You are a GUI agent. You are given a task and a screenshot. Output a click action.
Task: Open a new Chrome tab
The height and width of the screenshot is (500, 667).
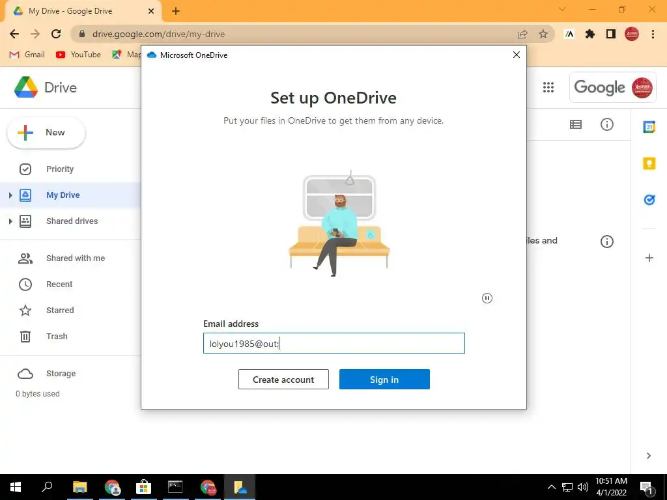coord(176,11)
